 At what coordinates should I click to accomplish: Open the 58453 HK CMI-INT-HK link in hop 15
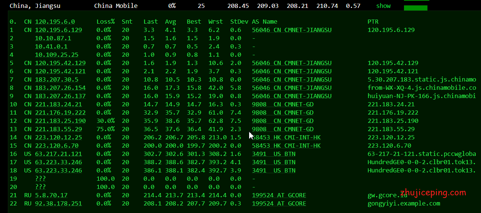[x=286, y=146]
